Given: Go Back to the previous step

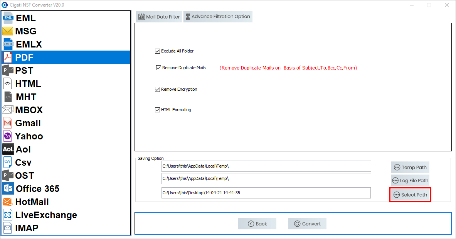Looking at the screenshot, I should point(257,224).
